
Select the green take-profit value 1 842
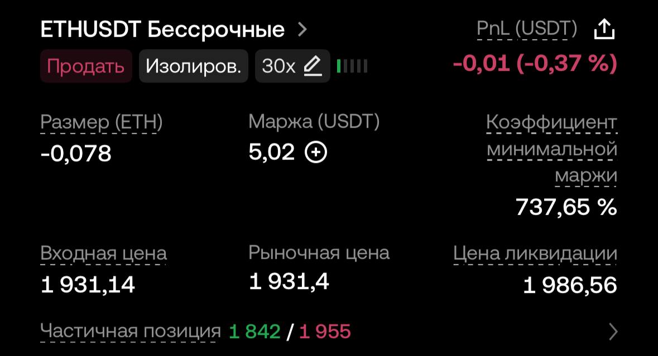[254, 331]
